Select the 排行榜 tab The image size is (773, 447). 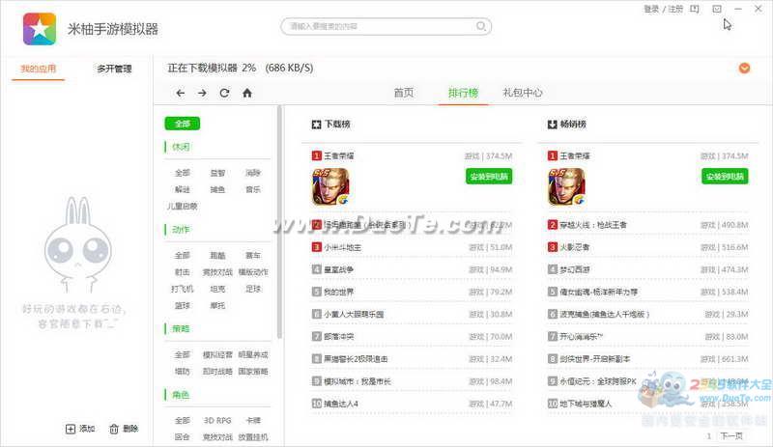coord(463,93)
